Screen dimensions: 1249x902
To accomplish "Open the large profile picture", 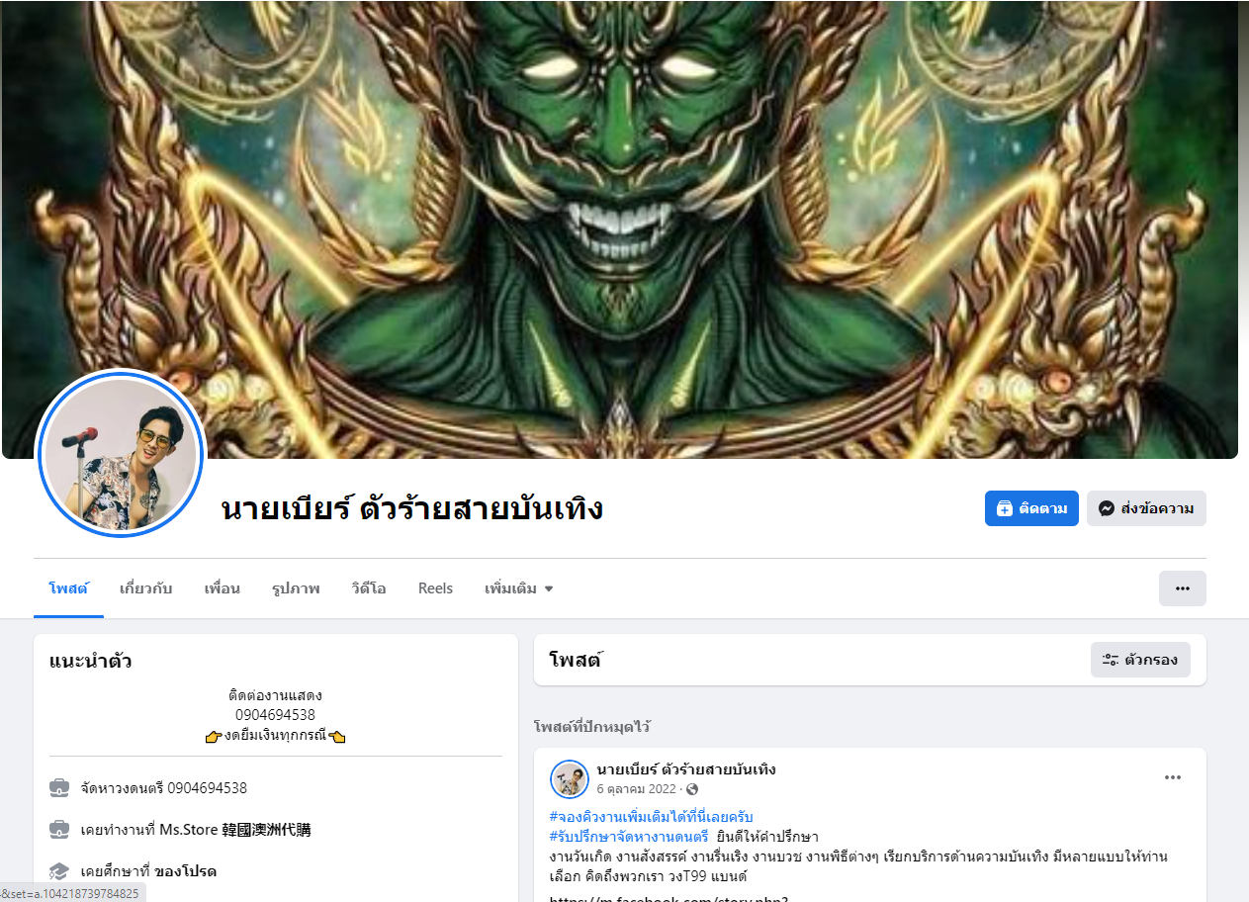I will pyautogui.click(x=120, y=455).
